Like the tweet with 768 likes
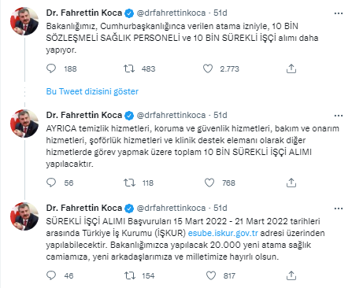This screenshot has width=352, height=288. (x=209, y=183)
